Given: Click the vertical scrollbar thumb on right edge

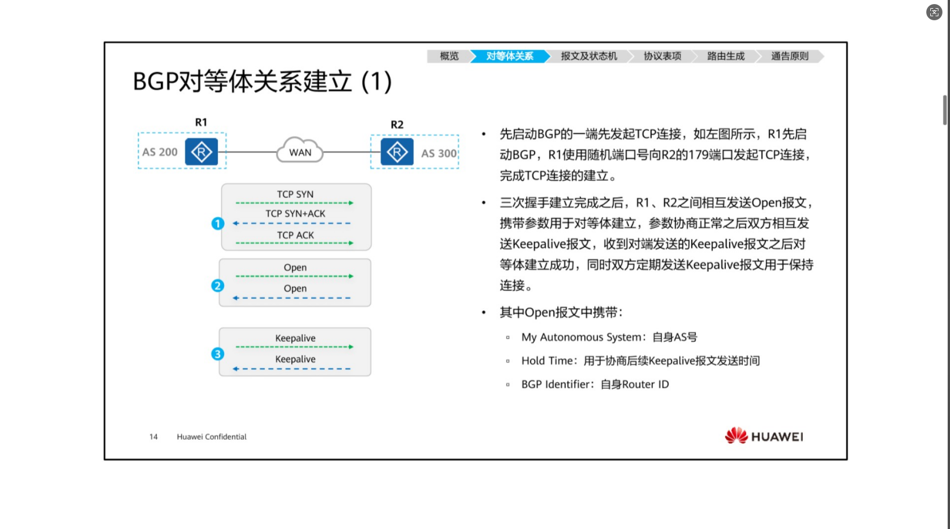Looking at the screenshot, I should (945, 110).
